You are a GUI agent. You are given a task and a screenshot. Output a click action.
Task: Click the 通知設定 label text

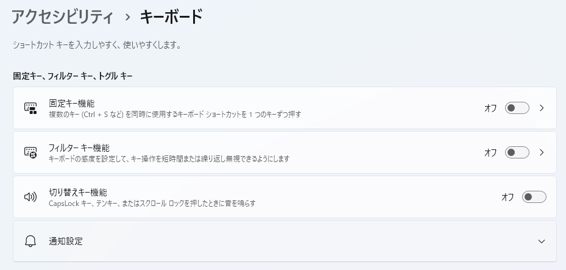tap(66, 241)
